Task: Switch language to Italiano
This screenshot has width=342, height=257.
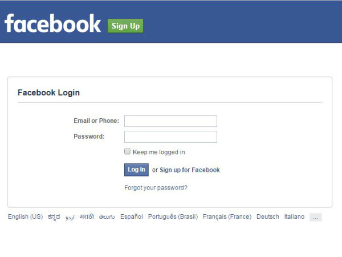Action: tap(294, 216)
